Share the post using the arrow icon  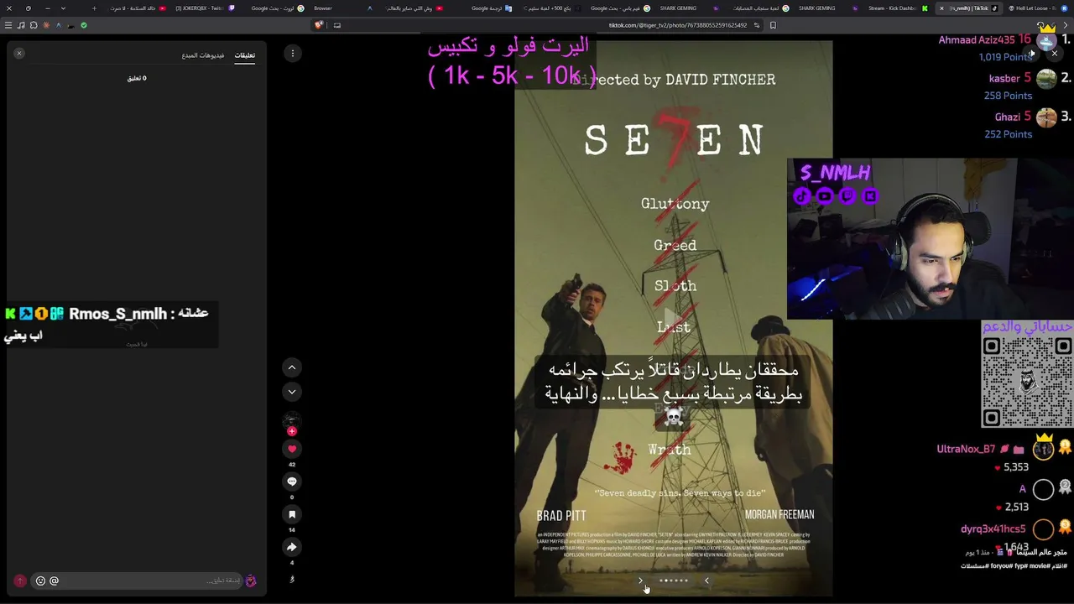[x=292, y=547]
